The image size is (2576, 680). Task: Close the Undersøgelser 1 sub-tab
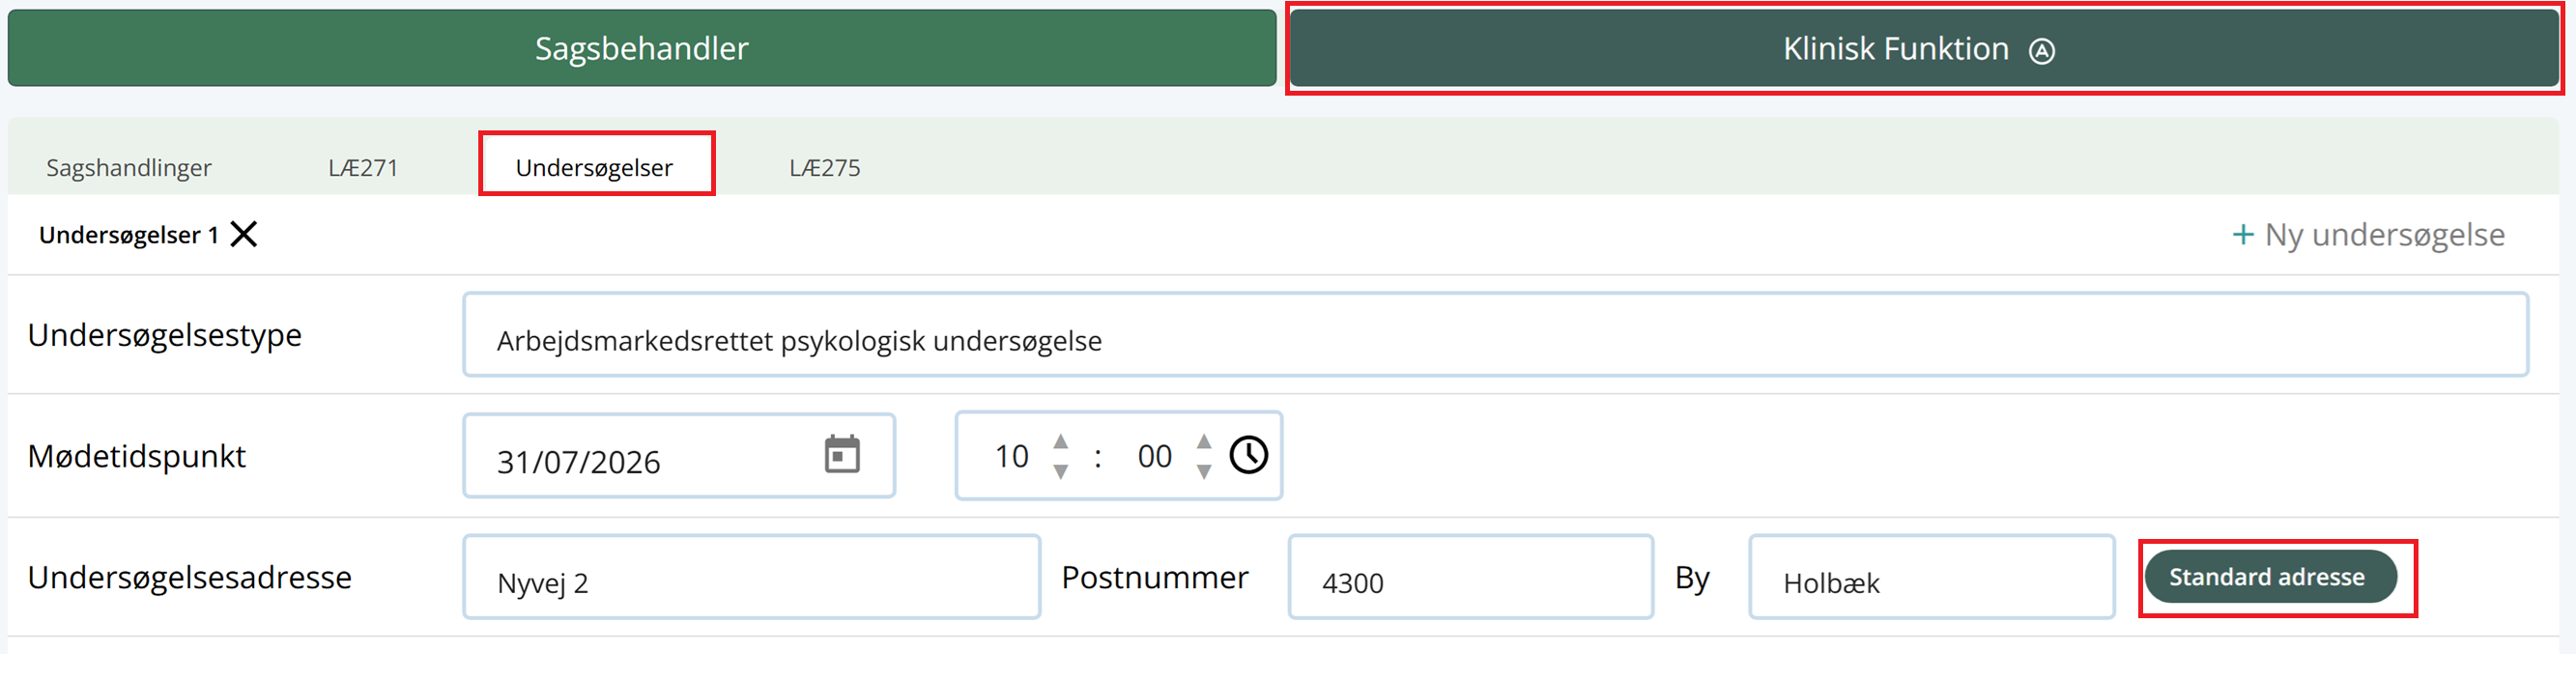coord(244,234)
